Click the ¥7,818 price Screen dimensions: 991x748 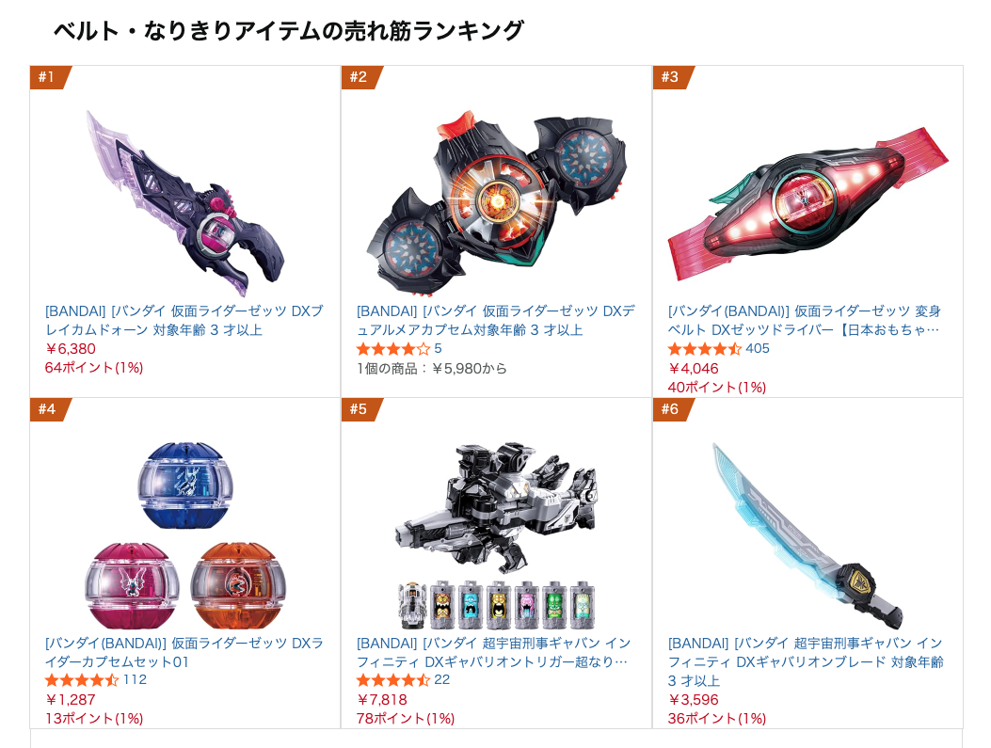(x=382, y=700)
